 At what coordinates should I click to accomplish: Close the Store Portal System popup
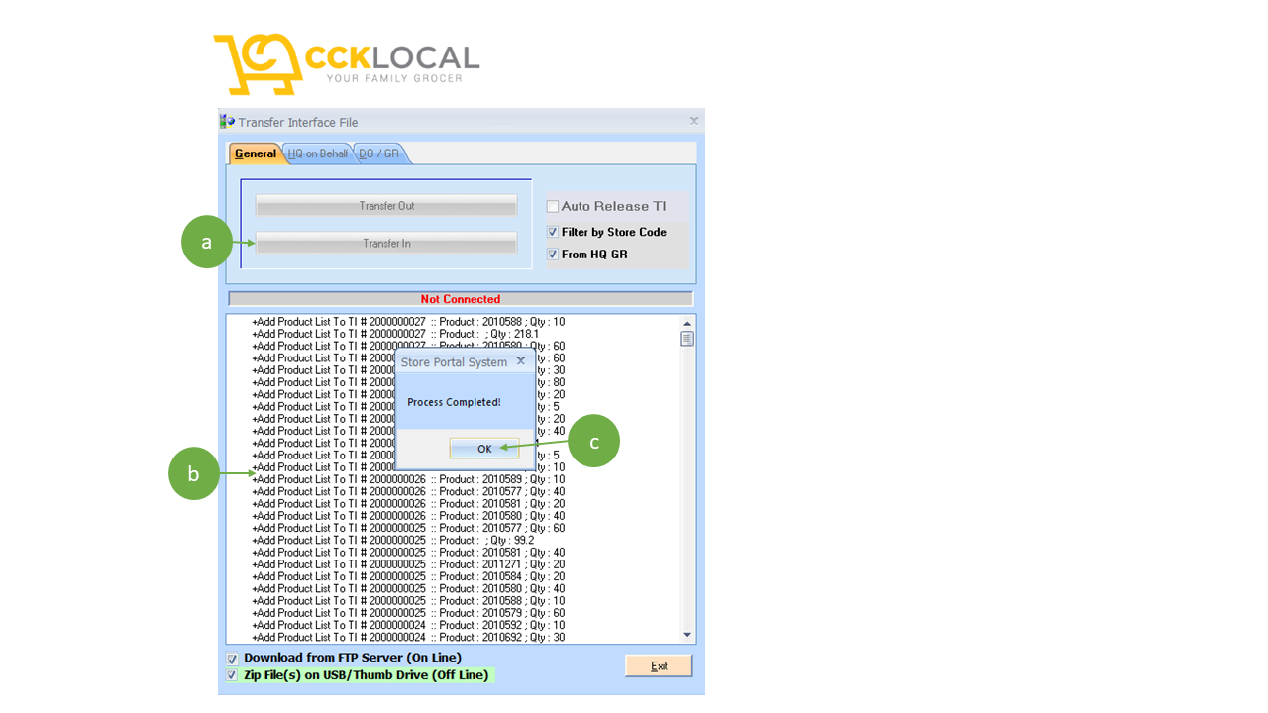521,360
